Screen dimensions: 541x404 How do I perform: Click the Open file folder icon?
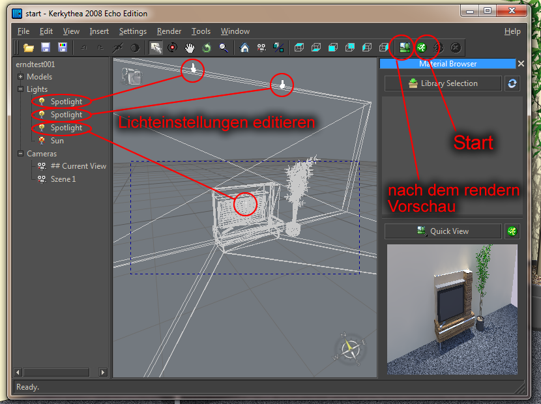[x=28, y=48]
